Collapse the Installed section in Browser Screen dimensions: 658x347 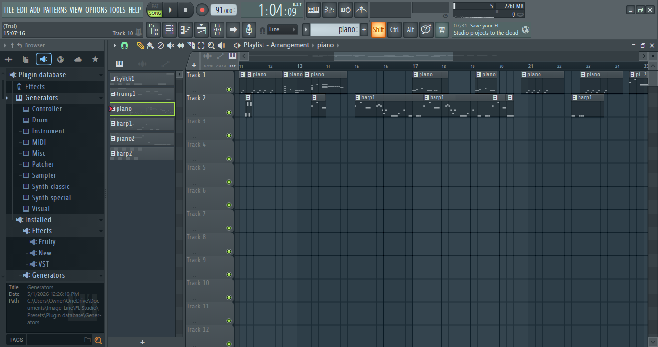point(101,220)
